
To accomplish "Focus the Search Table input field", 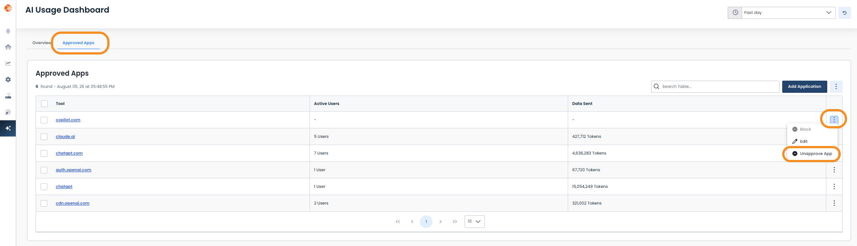I will coord(715,87).
